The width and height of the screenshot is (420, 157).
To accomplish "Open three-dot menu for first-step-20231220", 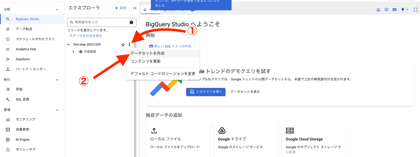I will click(129, 44).
